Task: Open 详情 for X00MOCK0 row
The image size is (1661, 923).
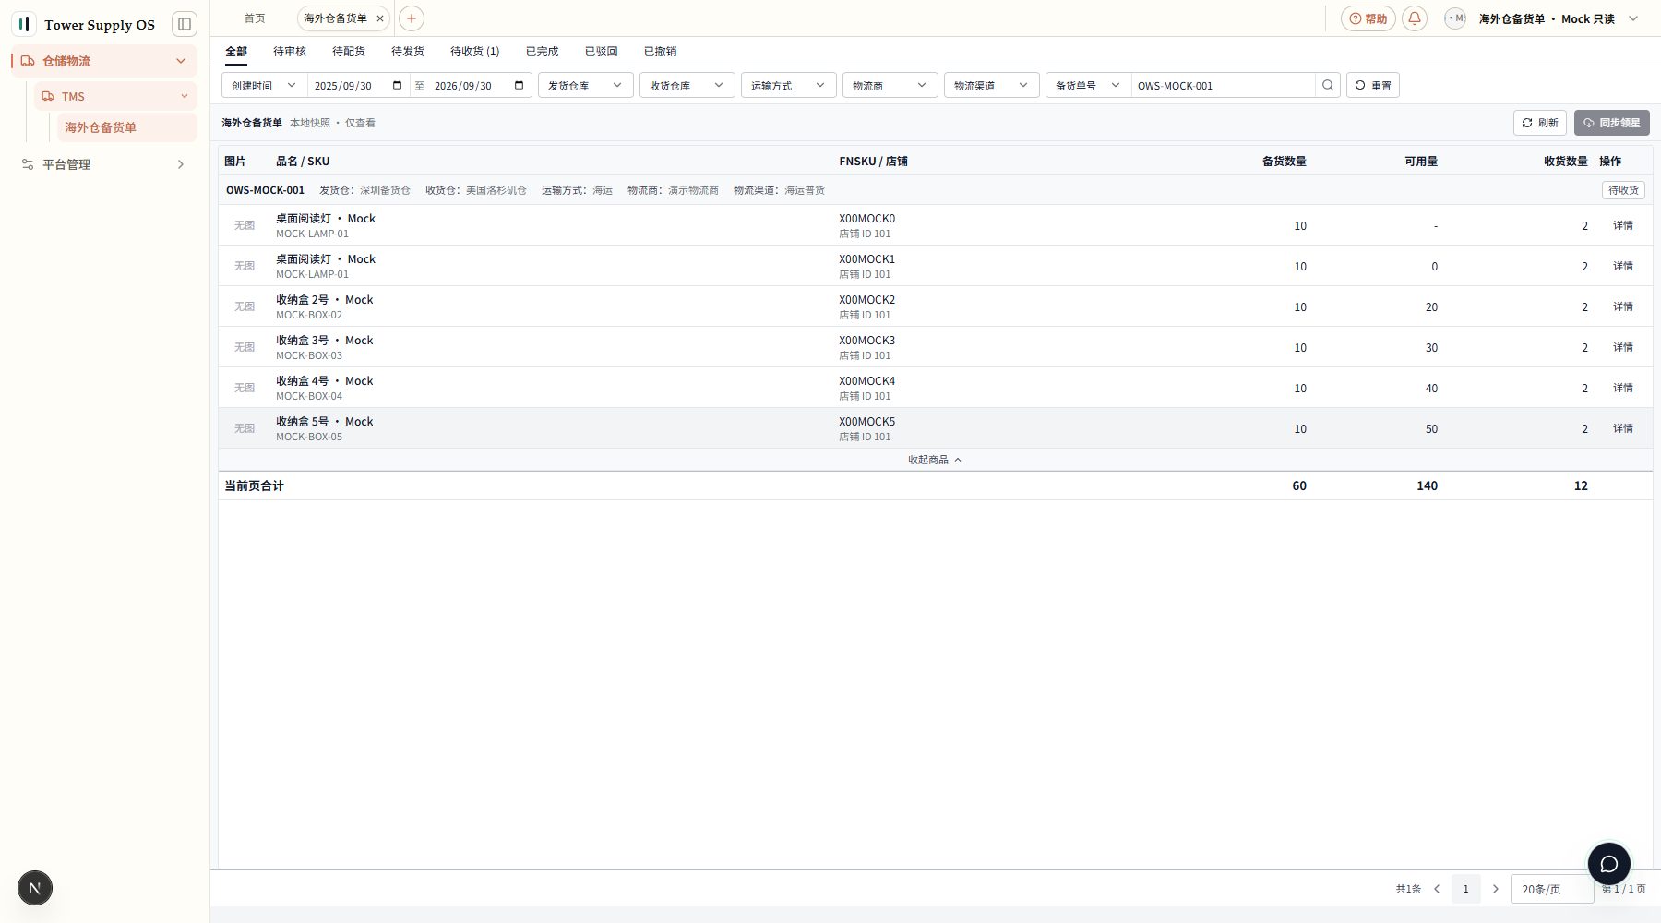Action: click(1623, 225)
